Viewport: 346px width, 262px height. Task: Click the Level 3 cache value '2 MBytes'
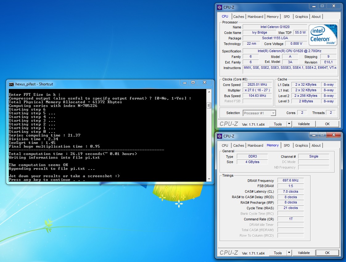(306, 101)
